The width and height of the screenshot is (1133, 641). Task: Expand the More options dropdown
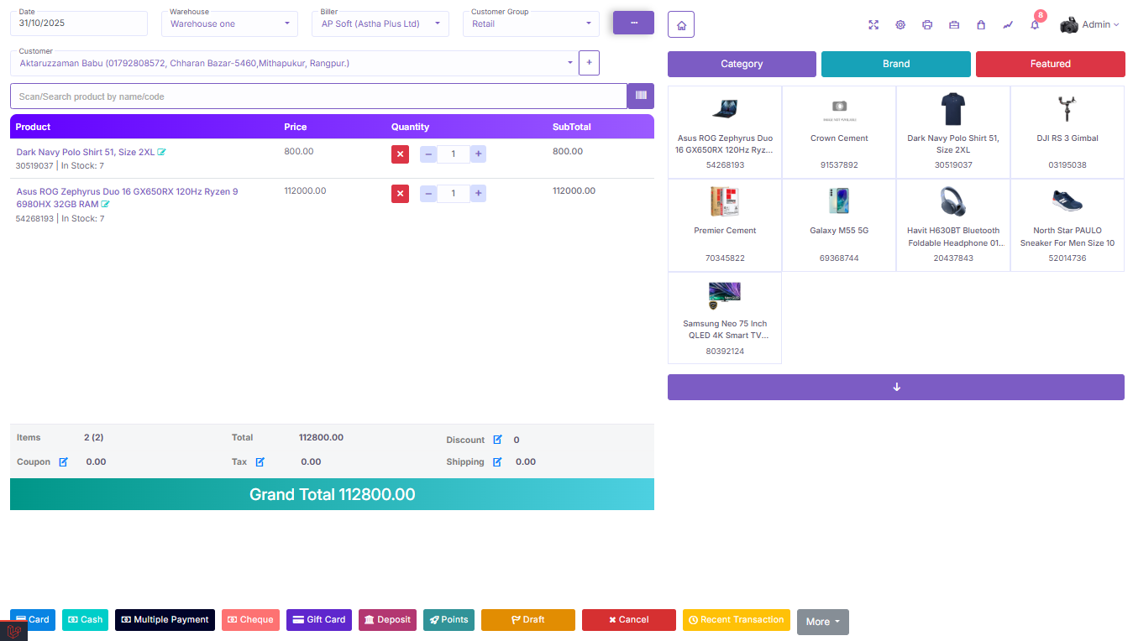pos(822,622)
